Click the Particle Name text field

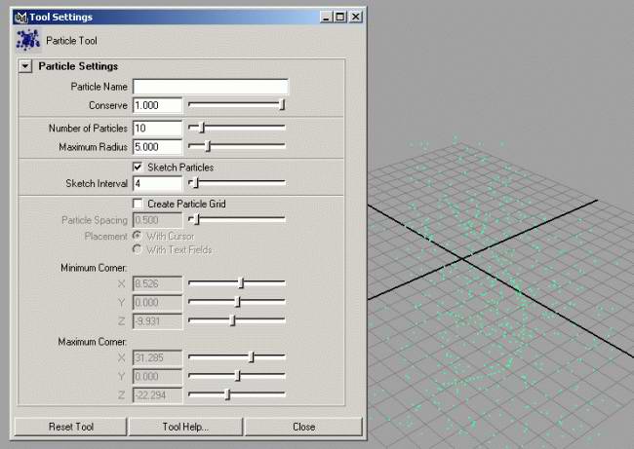click(x=211, y=87)
